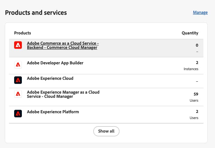
Task: Open the Manage link
Action: (x=200, y=13)
